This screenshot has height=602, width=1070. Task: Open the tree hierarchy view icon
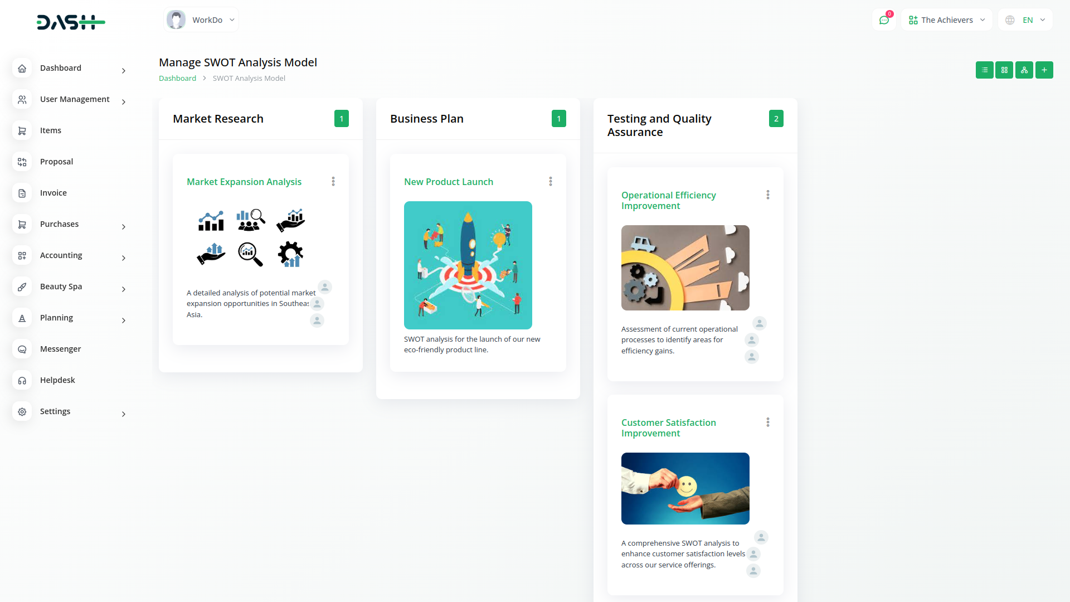click(1024, 70)
